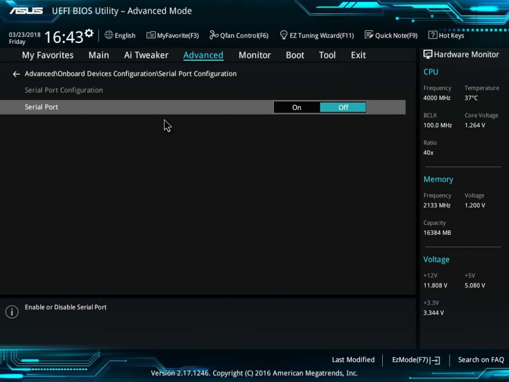Click the Qfan Control fan icon
The height and width of the screenshot is (382, 509).
(x=214, y=35)
